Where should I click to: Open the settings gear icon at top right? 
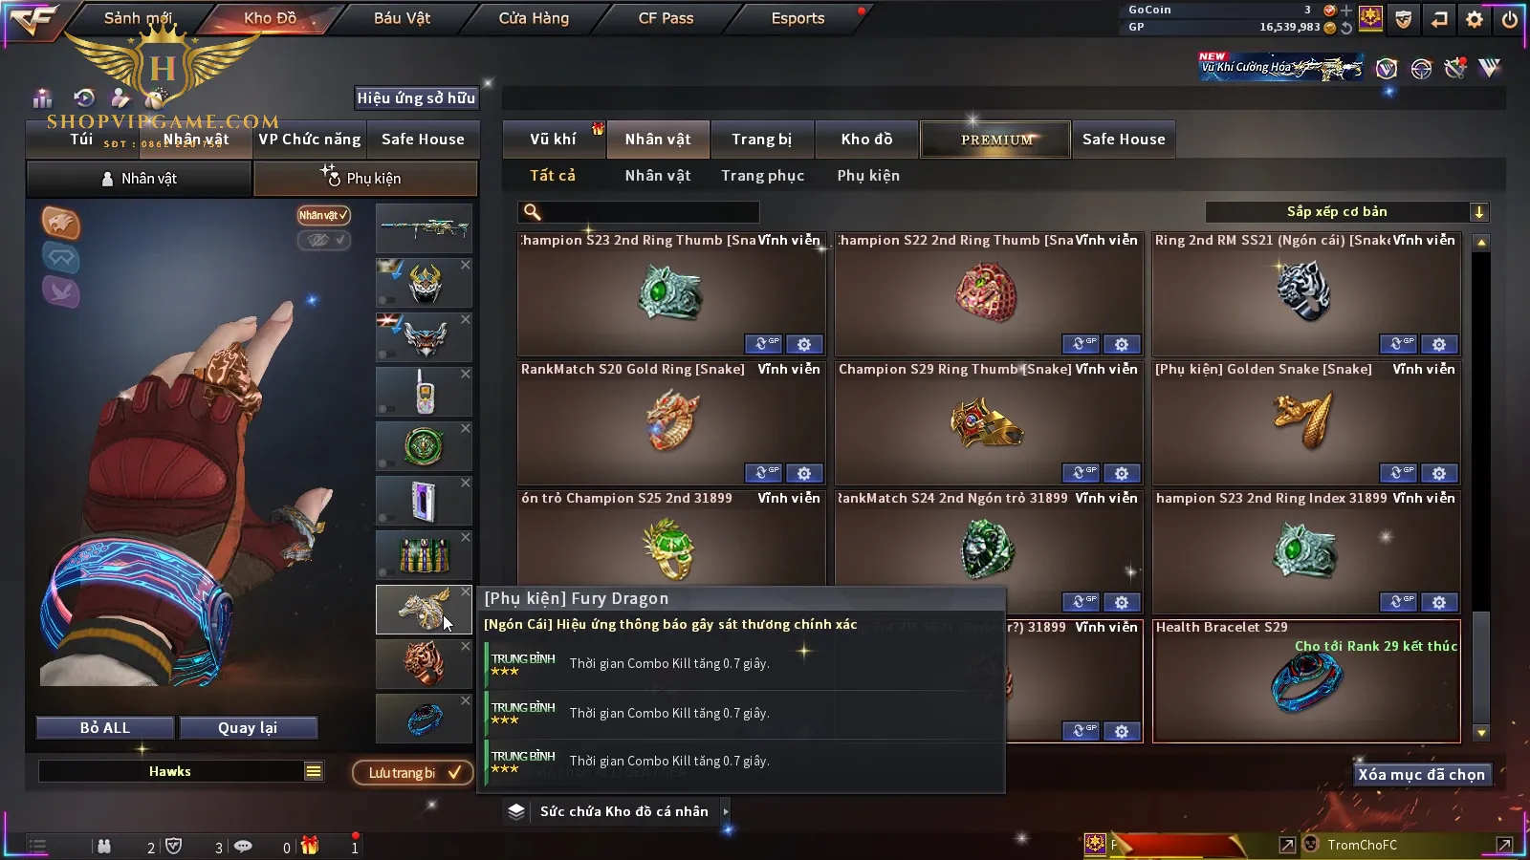click(1475, 18)
